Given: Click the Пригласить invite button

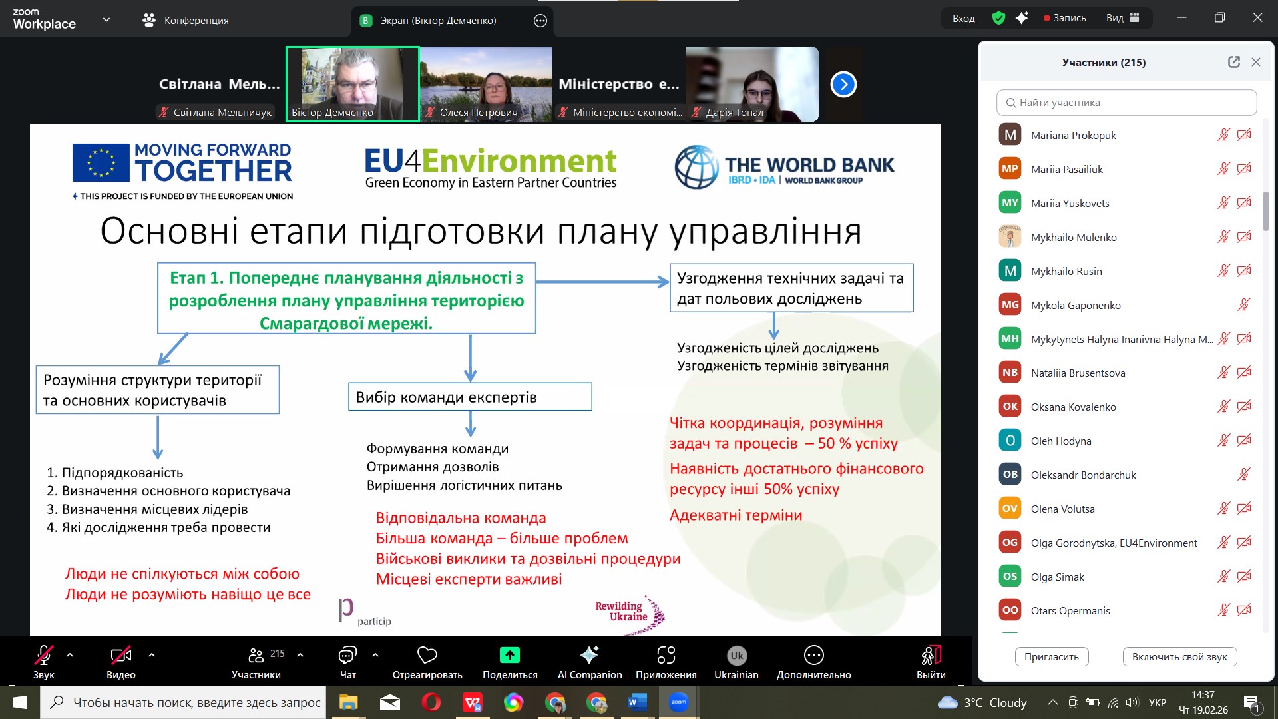Looking at the screenshot, I should pyautogui.click(x=1051, y=656).
